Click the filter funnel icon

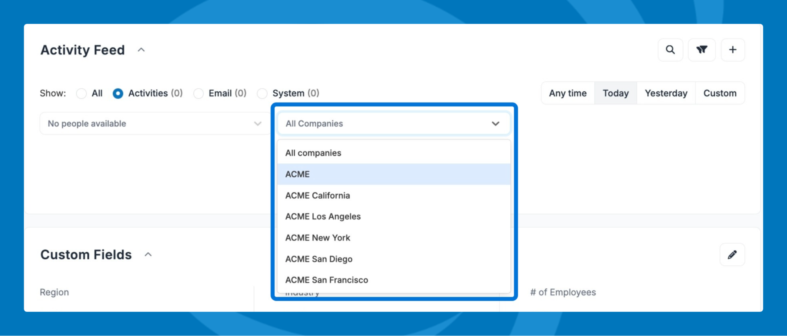[x=702, y=50]
